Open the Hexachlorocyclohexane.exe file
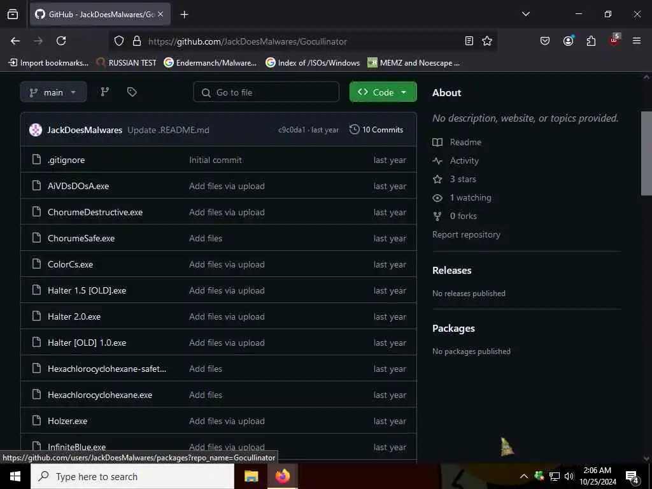Screen dimensions: 652x489 point(100,395)
